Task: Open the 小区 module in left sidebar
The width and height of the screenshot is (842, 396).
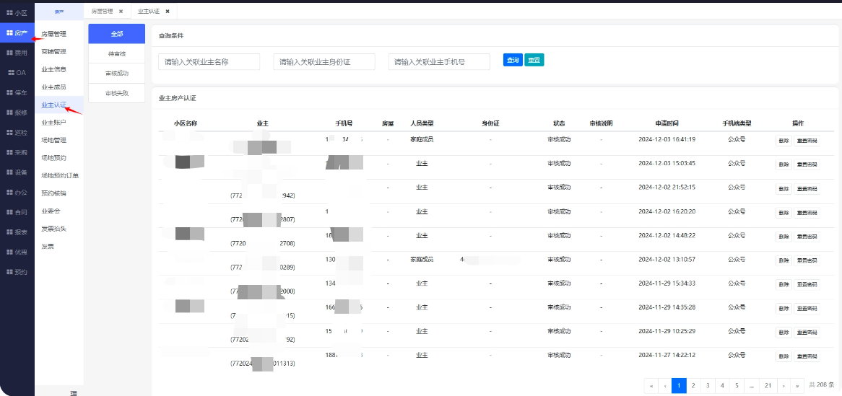Action: pos(17,13)
